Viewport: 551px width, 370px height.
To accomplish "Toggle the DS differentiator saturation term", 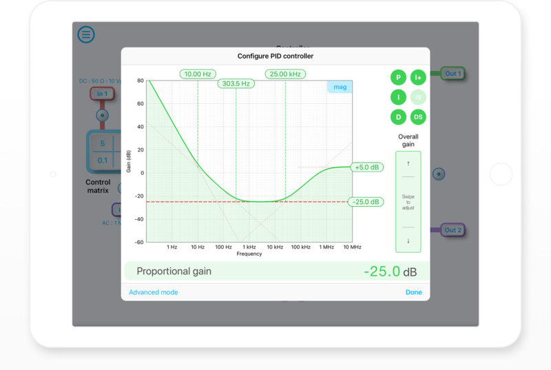I will tap(418, 117).
